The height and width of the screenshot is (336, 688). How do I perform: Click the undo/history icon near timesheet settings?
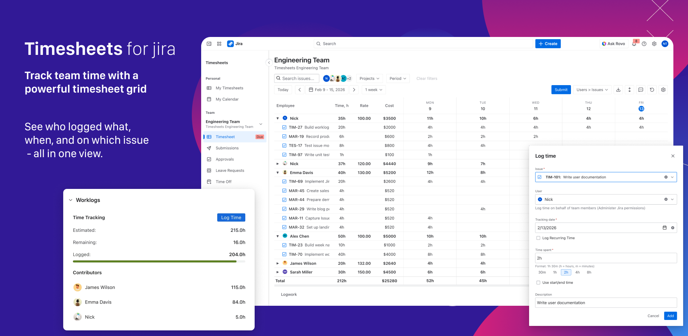point(652,90)
